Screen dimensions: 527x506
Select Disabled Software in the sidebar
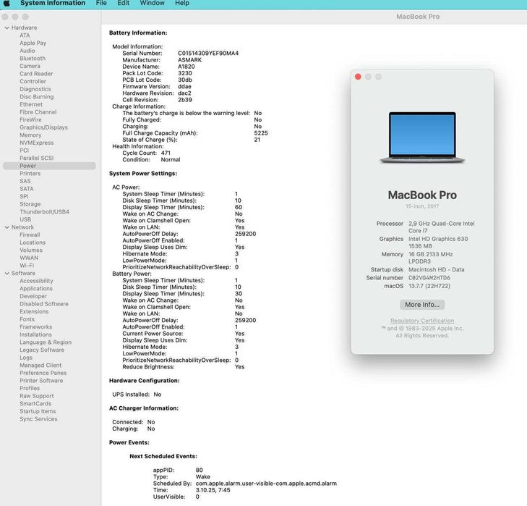[44, 304]
